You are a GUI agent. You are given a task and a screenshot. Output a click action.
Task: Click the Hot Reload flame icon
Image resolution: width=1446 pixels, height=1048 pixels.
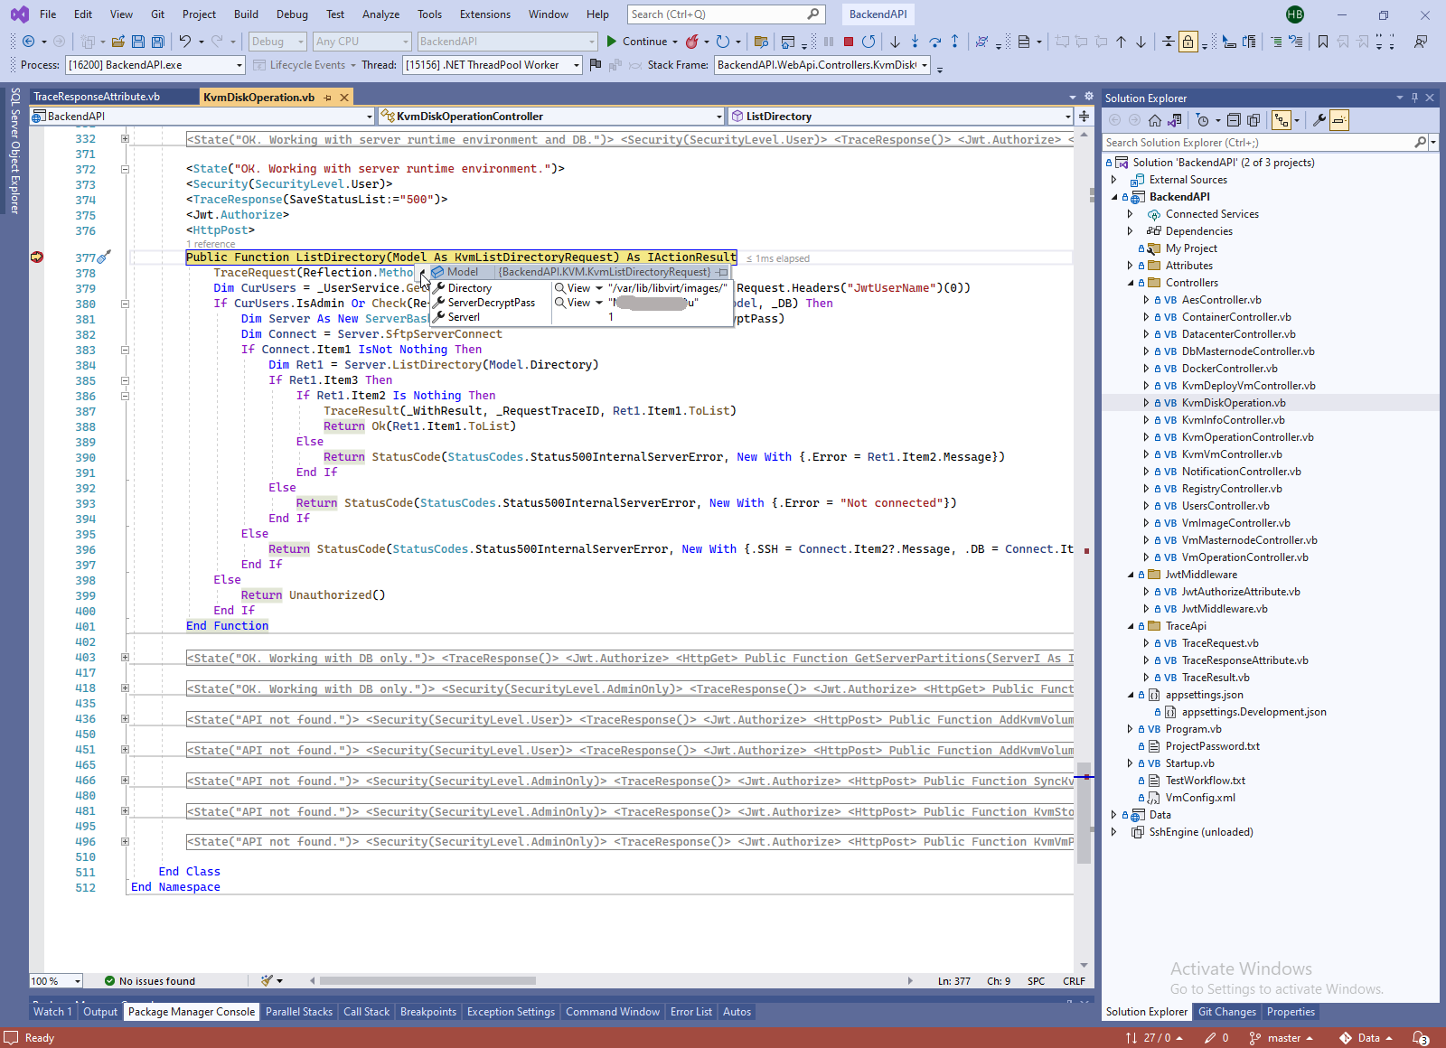(x=691, y=42)
